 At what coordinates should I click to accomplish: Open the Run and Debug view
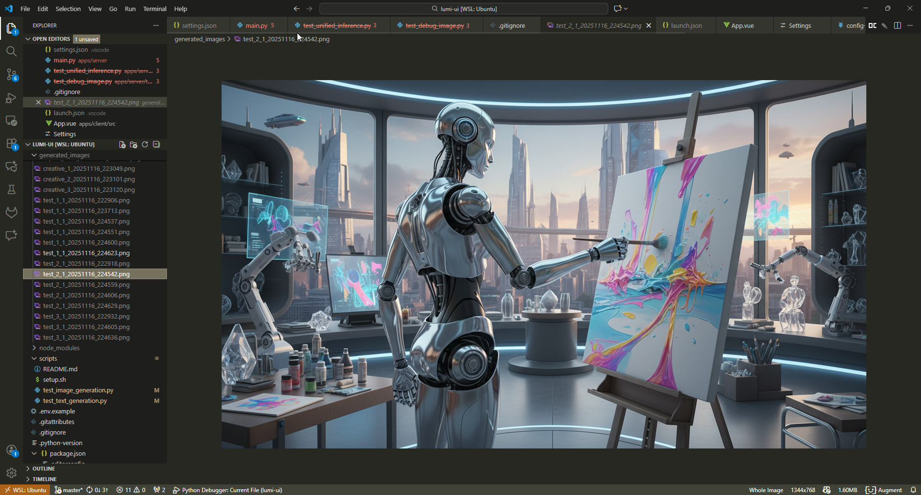pos(12,98)
